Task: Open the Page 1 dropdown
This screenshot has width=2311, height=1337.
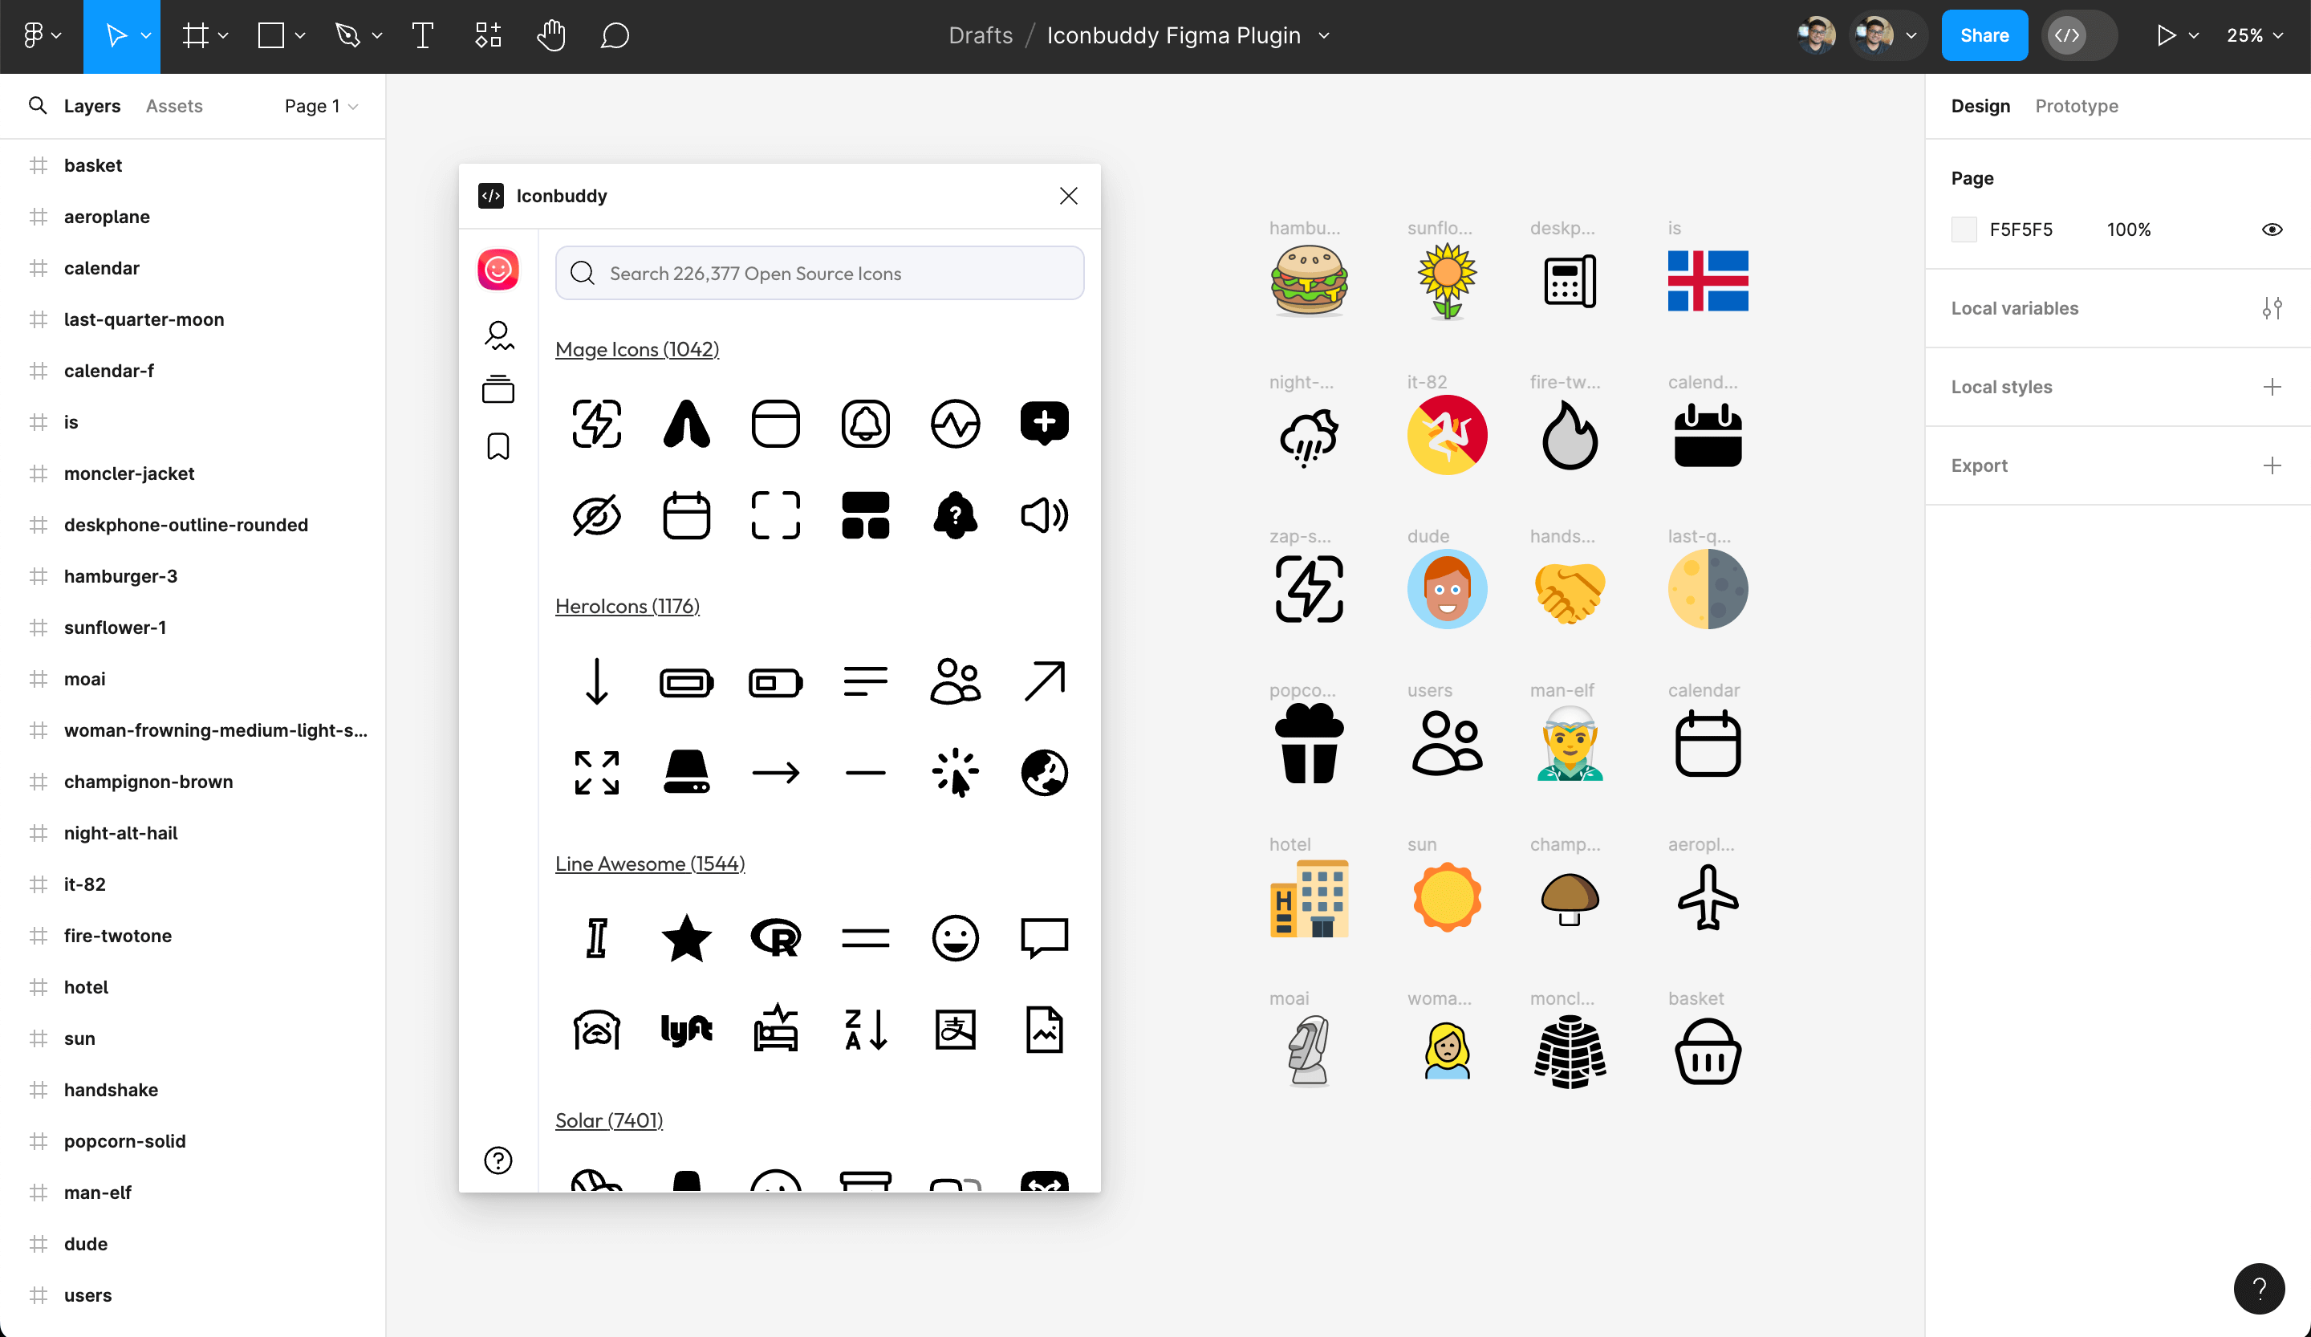Action: click(319, 105)
